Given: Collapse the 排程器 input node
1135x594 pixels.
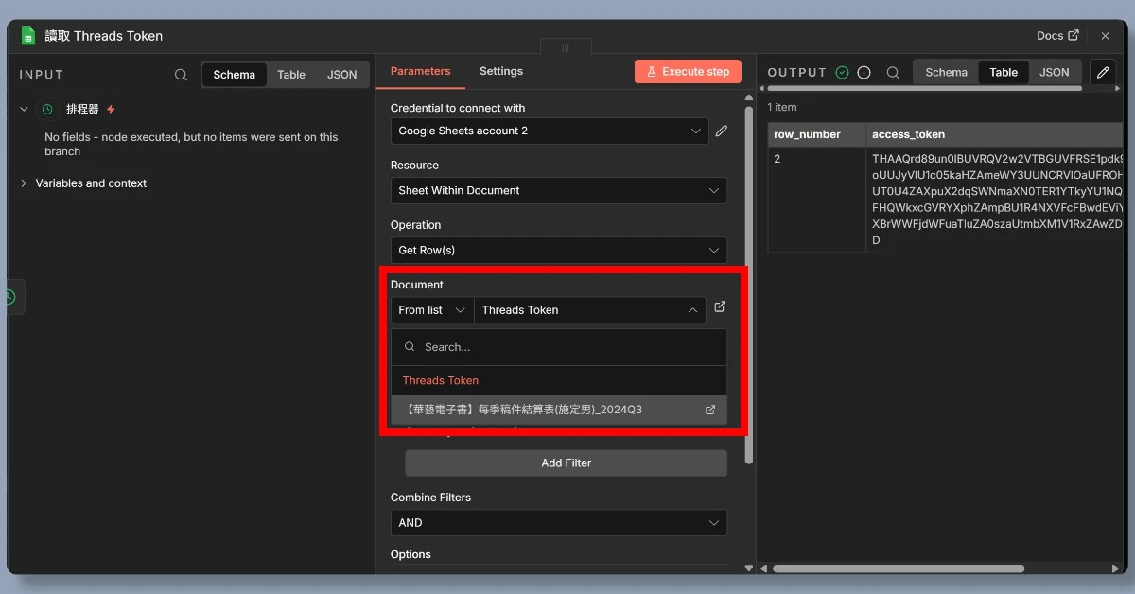Looking at the screenshot, I should point(25,109).
